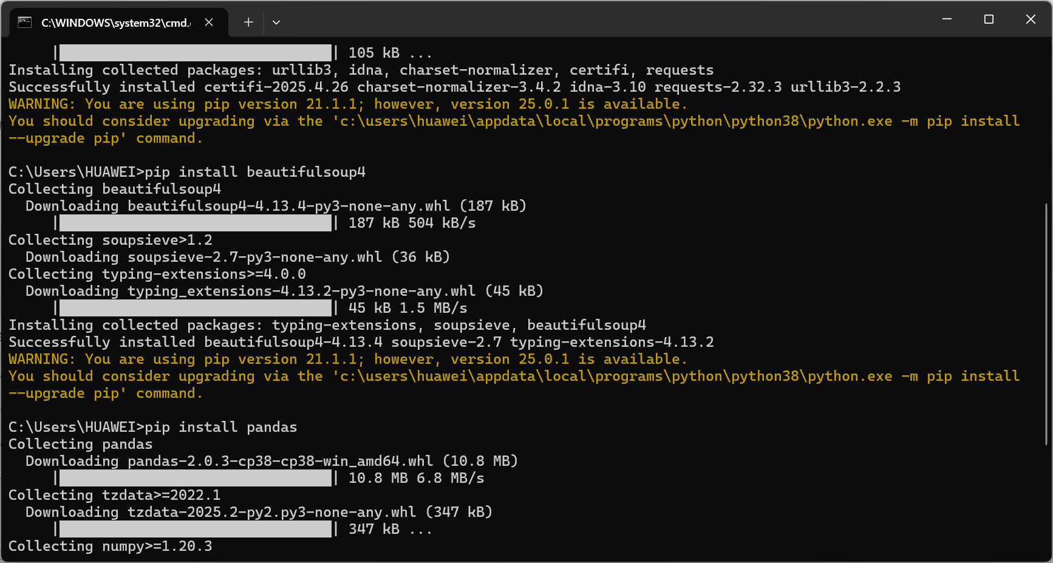Click the 'Collecting numpy>=1.20.3' line
The height and width of the screenshot is (563, 1053).
[x=111, y=546]
